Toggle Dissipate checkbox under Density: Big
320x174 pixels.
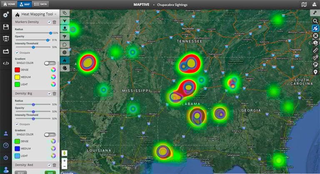(17, 124)
